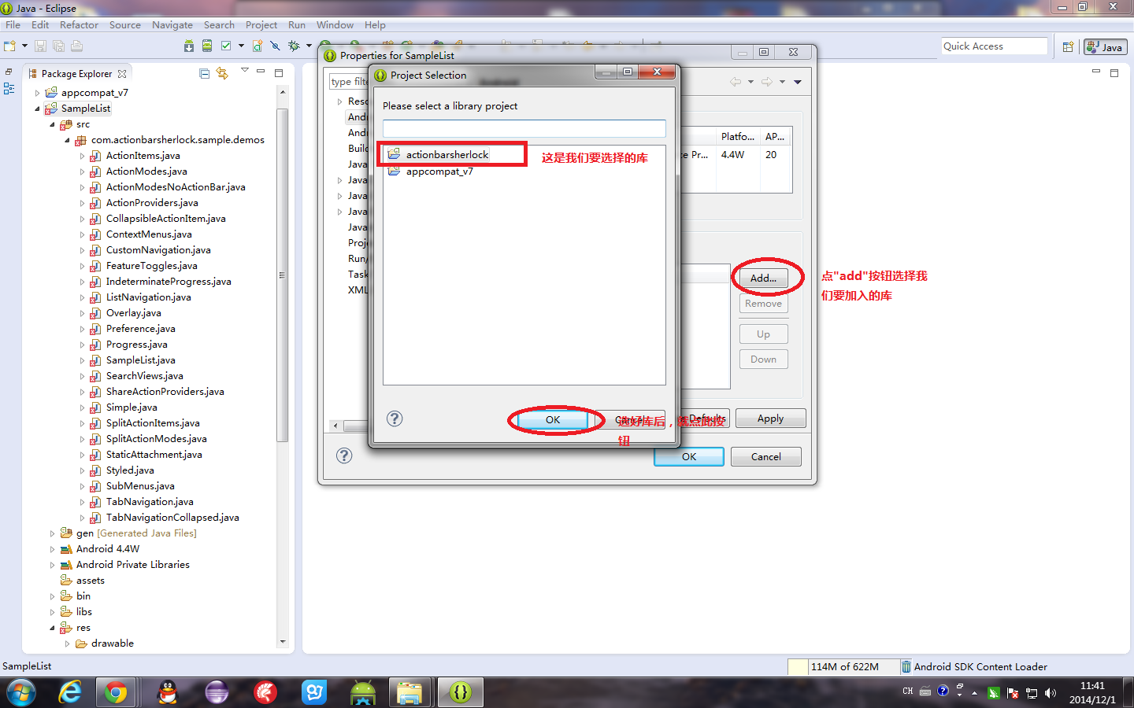Minimize the Package Explorer view
The height and width of the screenshot is (708, 1134).
tap(261, 72)
